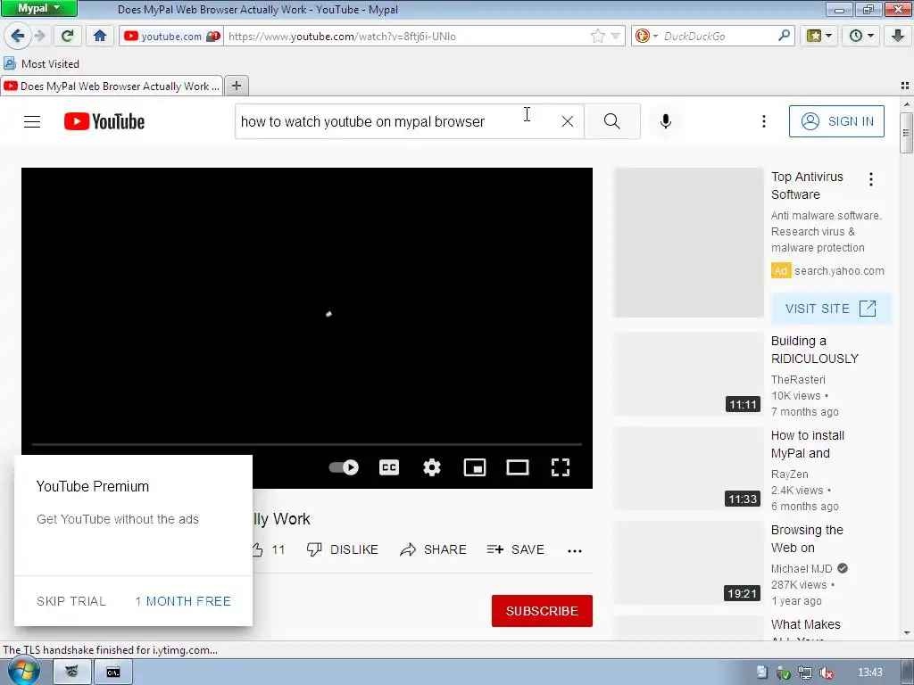
Task: Click the 13:43 system clock
Action: click(869, 673)
